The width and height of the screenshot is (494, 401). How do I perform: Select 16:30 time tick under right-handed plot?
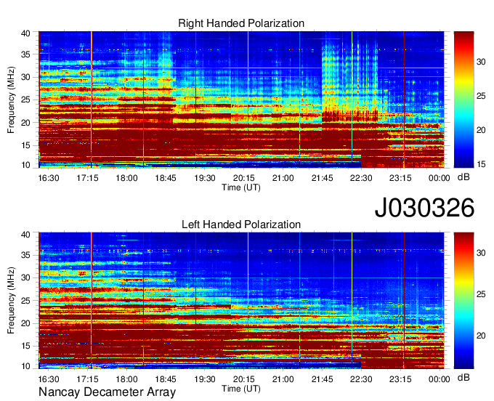pyautogui.click(x=49, y=178)
